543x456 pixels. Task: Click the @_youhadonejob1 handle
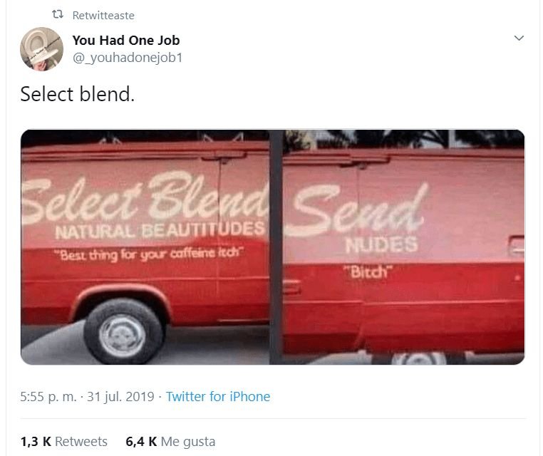tap(127, 58)
